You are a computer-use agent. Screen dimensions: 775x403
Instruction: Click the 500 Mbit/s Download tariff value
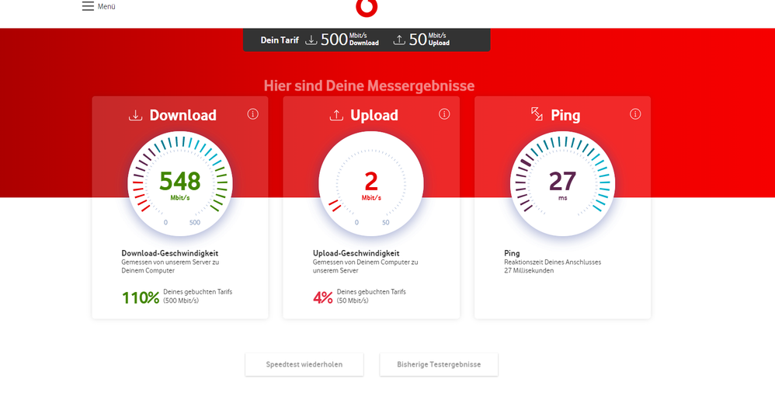click(349, 40)
